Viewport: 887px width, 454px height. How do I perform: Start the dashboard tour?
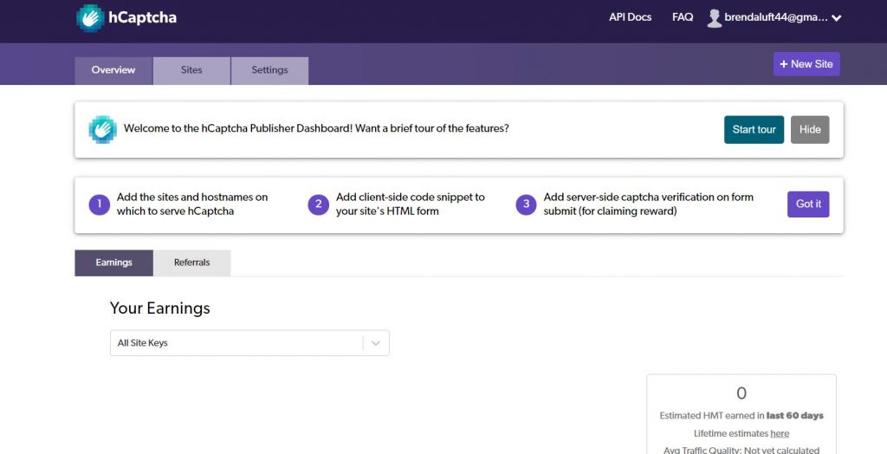tap(754, 130)
